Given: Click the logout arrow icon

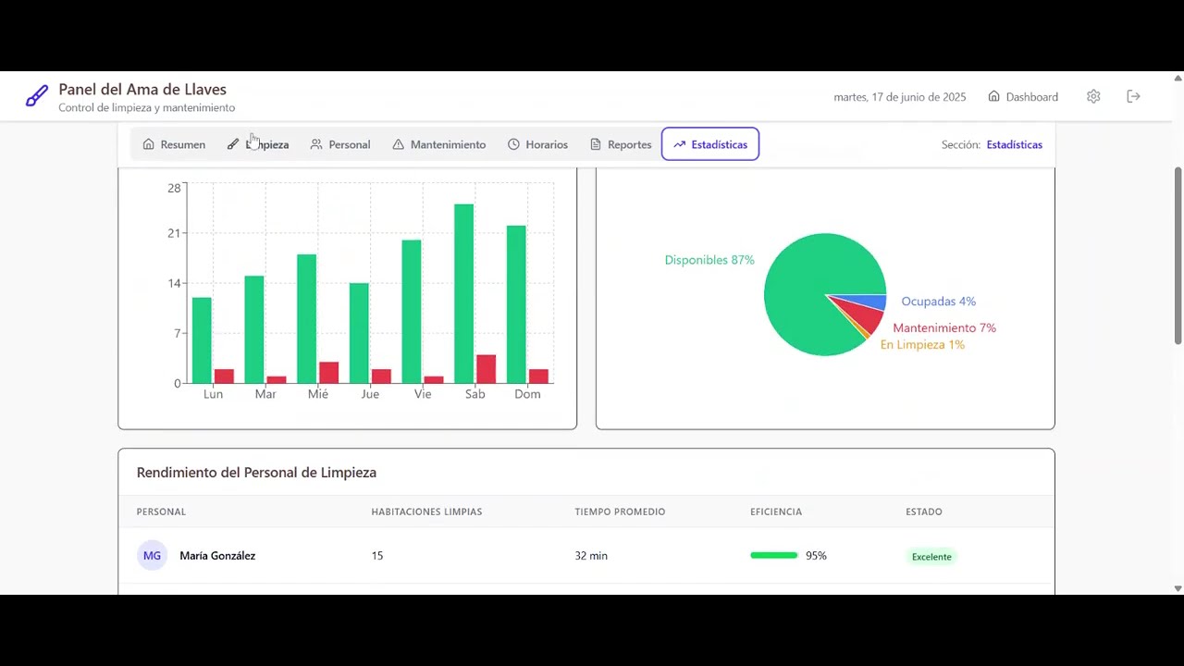Looking at the screenshot, I should tap(1133, 96).
